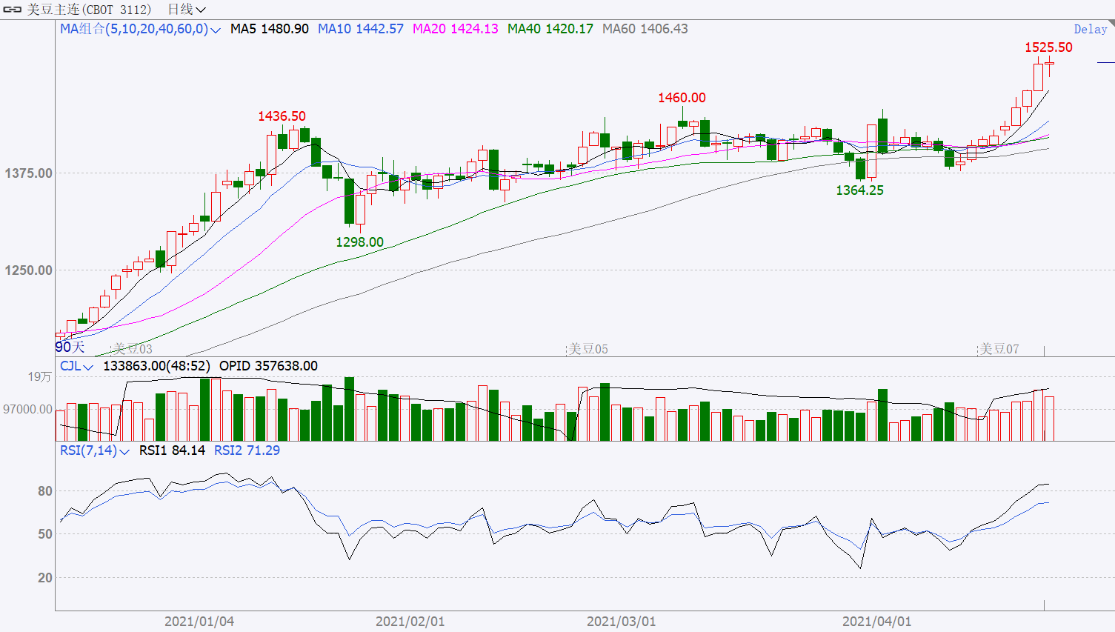The image size is (1115, 632).
Task: Click the magenta MA20 1424.13 legend
Action: [455, 29]
